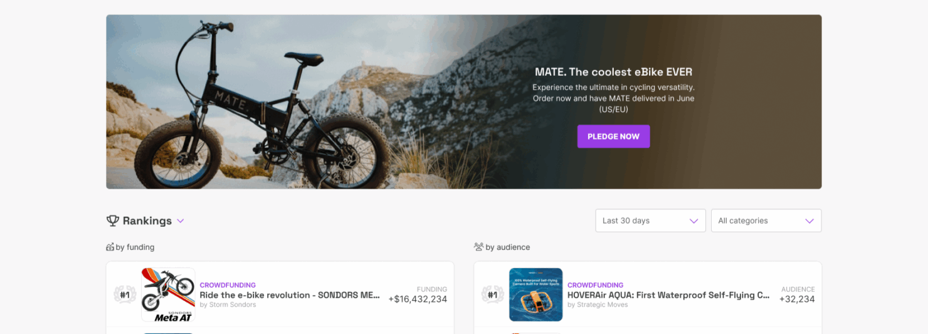This screenshot has height=334, width=928.
Task: Click the #1 laurel badge beside SONDORS
Action: click(x=125, y=295)
